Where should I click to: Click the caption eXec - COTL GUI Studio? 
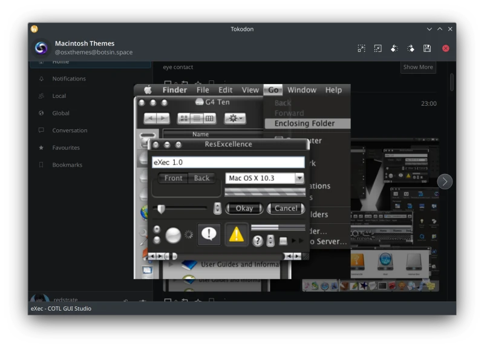click(61, 309)
